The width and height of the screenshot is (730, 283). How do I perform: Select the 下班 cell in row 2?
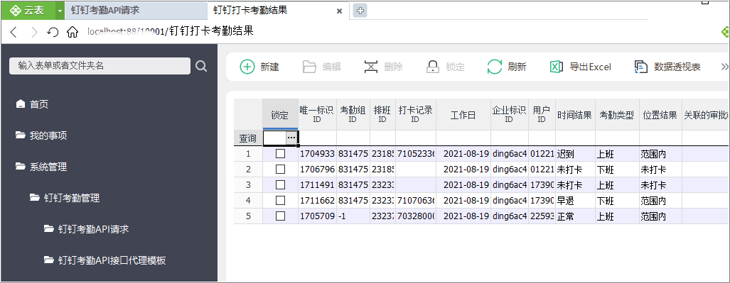617,169
